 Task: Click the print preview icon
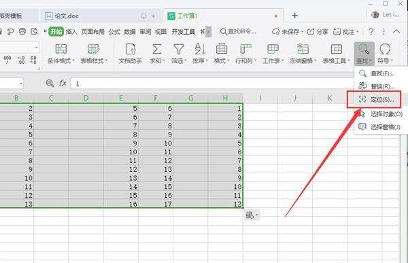[x=35, y=31]
